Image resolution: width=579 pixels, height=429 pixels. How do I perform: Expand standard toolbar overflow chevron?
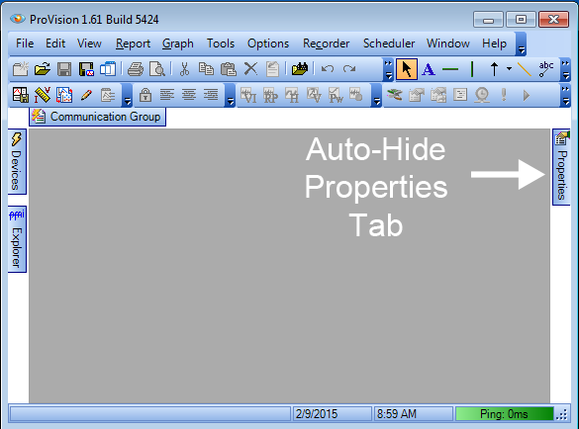(x=388, y=69)
